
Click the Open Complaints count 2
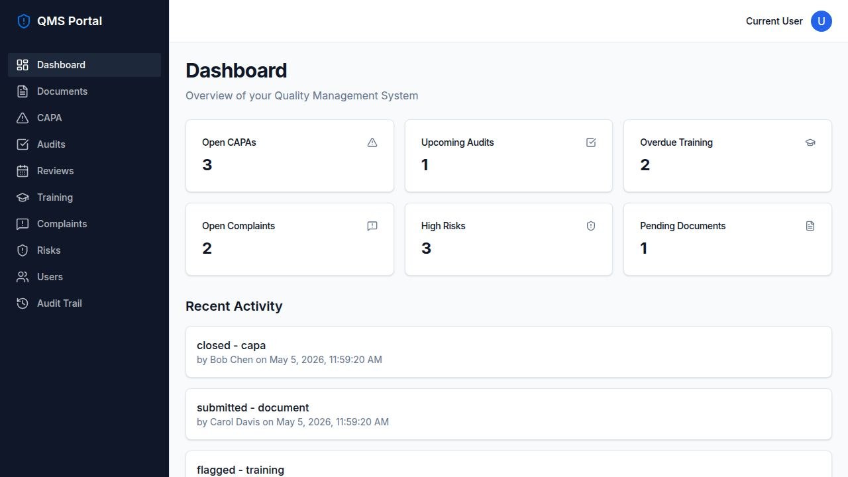207,248
